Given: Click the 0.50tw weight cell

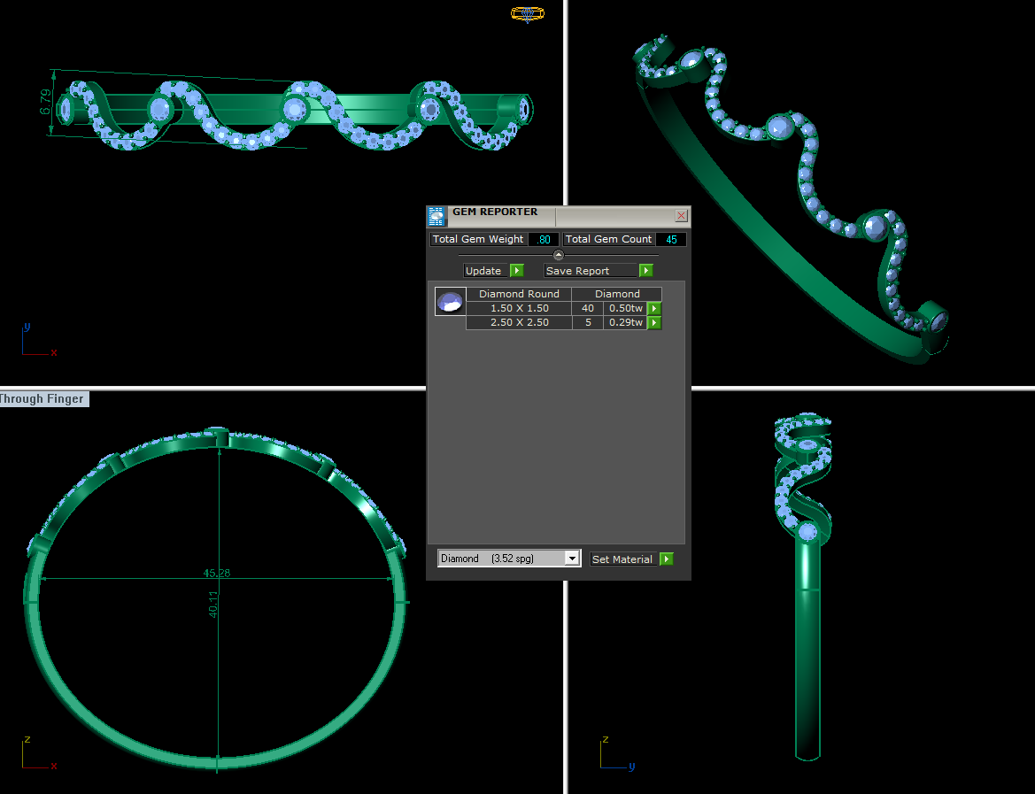Looking at the screenshot, I should click(625, 308).
